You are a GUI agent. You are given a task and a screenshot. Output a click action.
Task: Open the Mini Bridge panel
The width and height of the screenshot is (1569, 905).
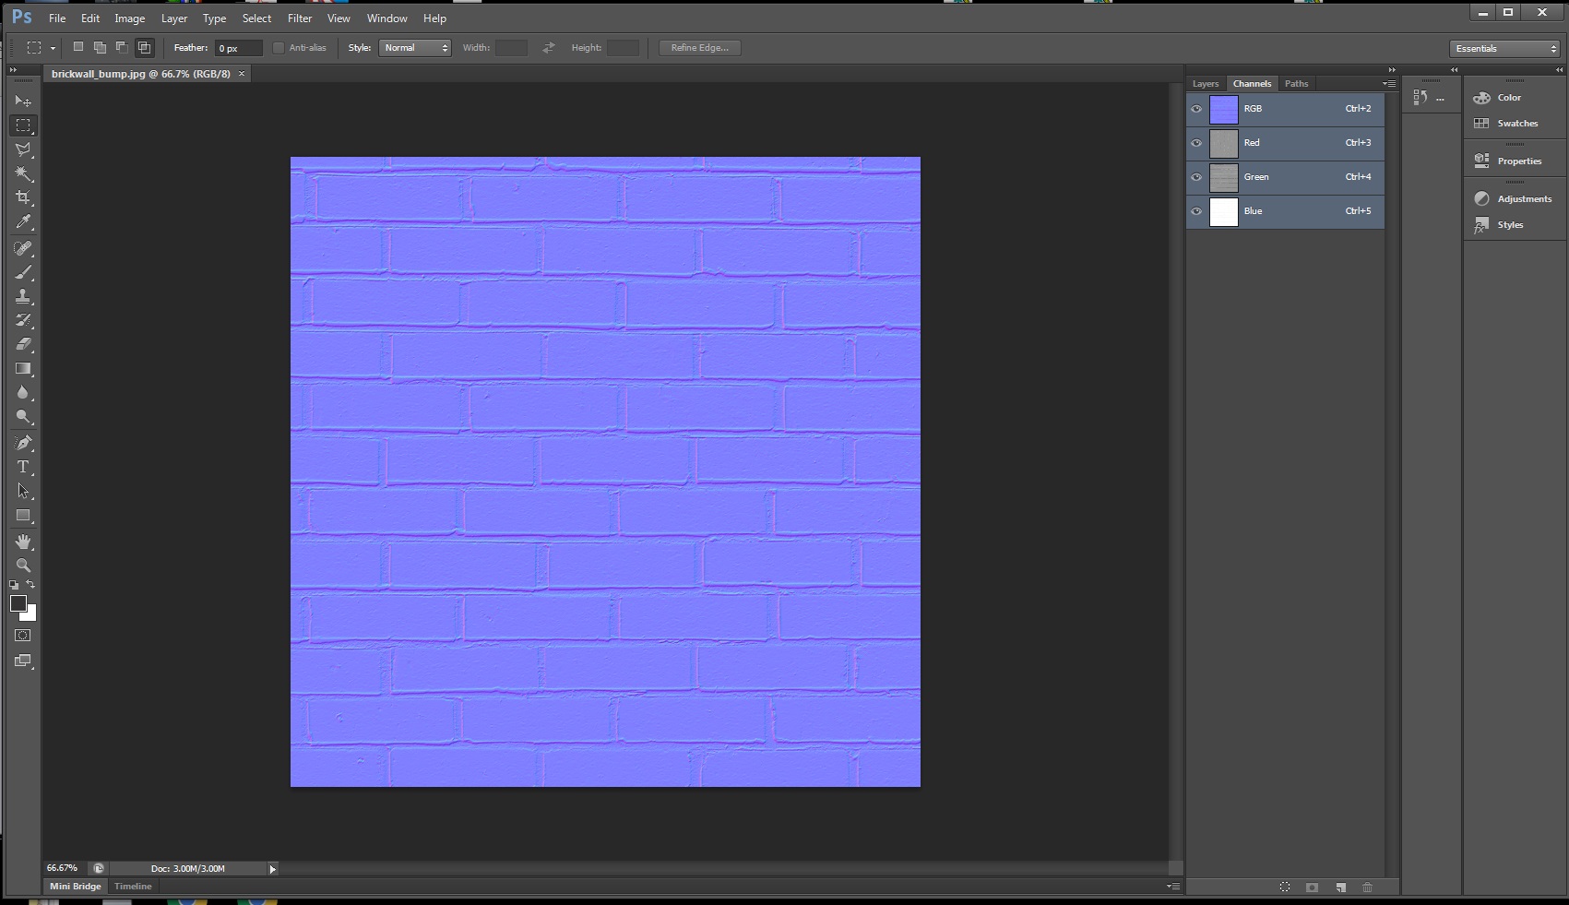coord(75,886)
